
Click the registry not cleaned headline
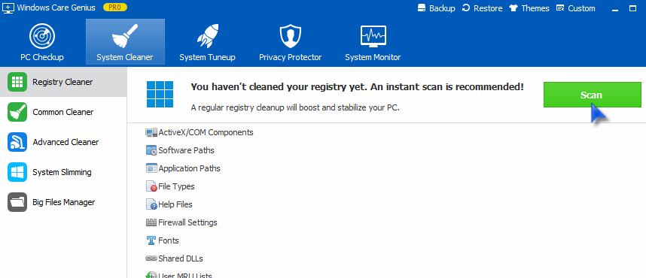357,86
